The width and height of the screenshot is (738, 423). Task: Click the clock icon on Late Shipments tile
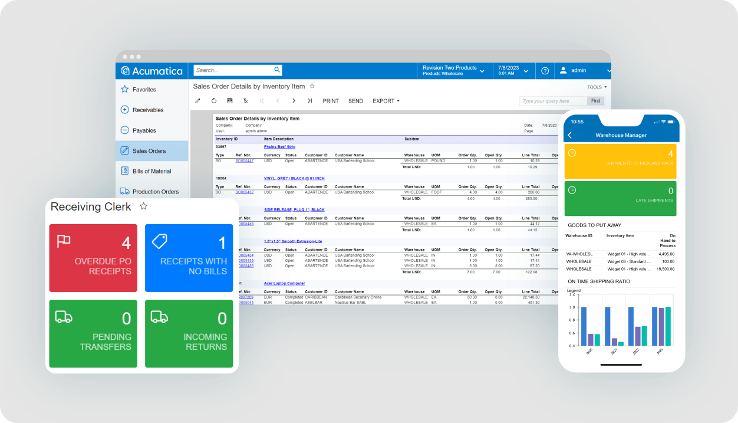pos(572,191)
